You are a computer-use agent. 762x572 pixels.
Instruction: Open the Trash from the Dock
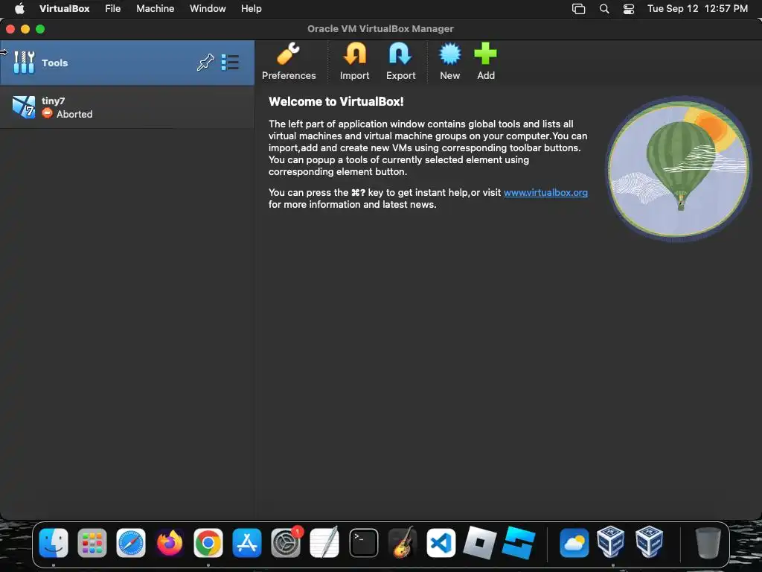pos(708,543)
